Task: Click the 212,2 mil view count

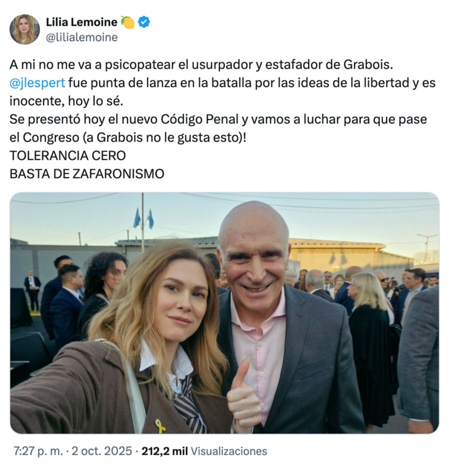Action: [x=165, y=451]
